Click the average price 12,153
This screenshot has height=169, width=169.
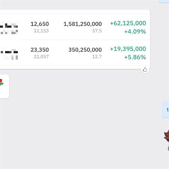pyautogui.click(x=41, y=31)
